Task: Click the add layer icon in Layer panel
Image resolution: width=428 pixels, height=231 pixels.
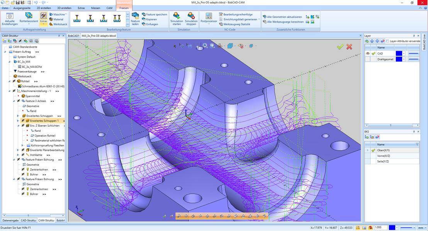Action: 367,41
